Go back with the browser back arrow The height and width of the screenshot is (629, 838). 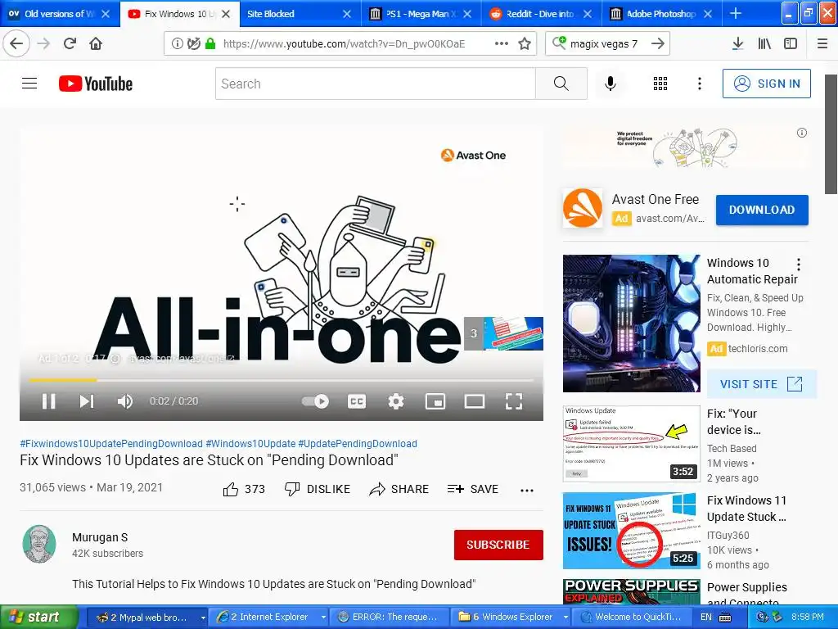[x=16, y=43]
